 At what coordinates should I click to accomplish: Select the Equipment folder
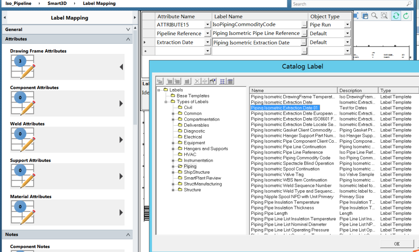click(194, 143)
